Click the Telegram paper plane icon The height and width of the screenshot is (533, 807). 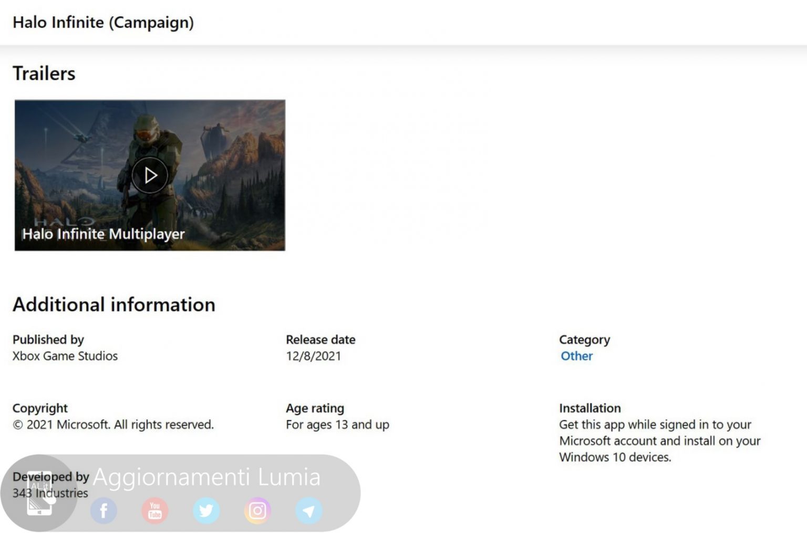pos(308,510)
